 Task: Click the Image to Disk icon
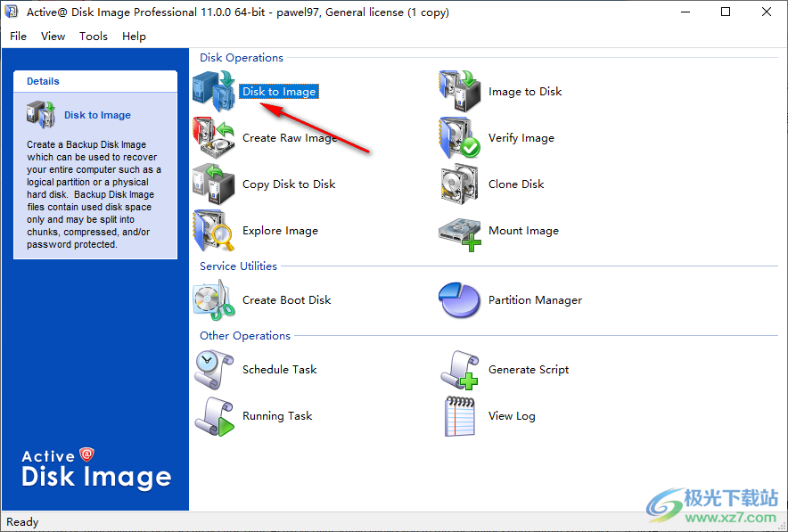point(459,92)
